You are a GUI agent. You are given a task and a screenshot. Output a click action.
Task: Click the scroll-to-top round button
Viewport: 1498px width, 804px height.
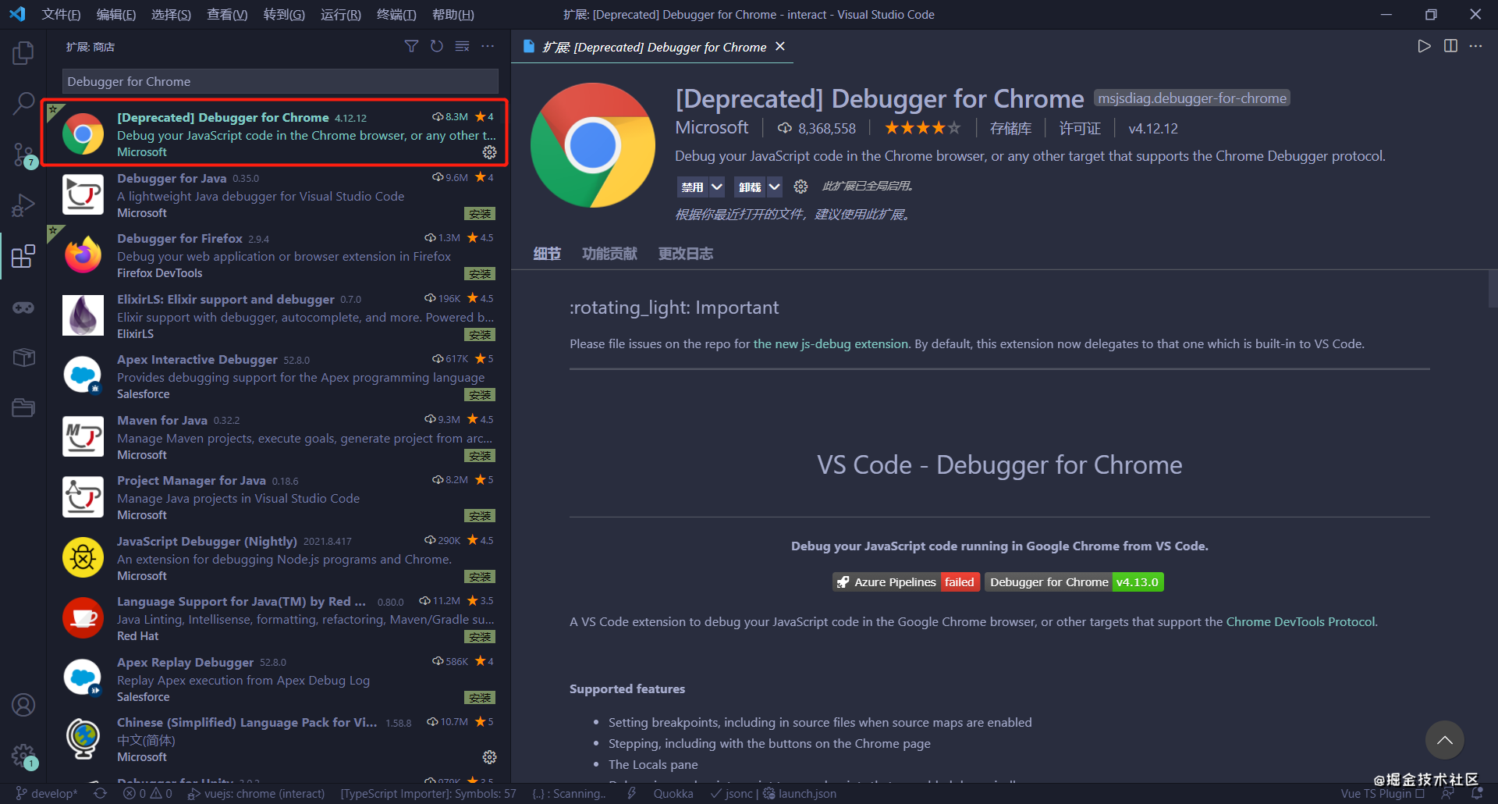(x=1445, y=740)
